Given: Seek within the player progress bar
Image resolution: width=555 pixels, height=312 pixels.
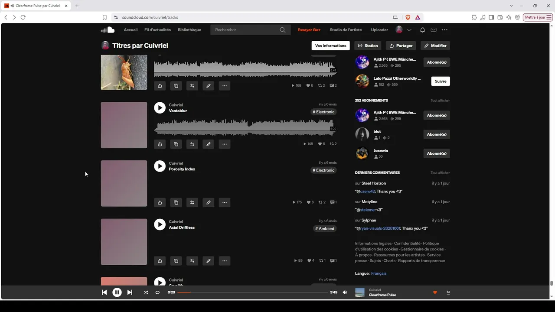Looking at the screenshot, I should point(253,292).
